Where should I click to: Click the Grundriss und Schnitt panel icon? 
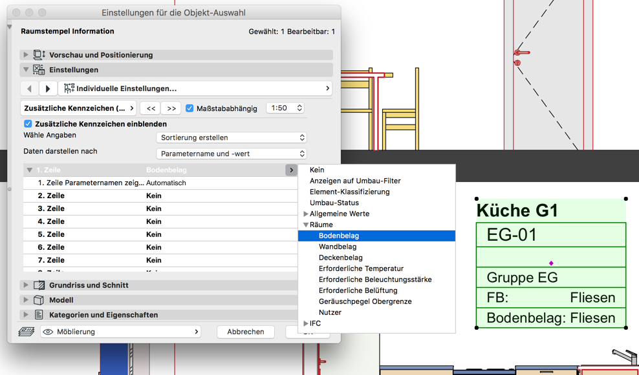point(39,285)
